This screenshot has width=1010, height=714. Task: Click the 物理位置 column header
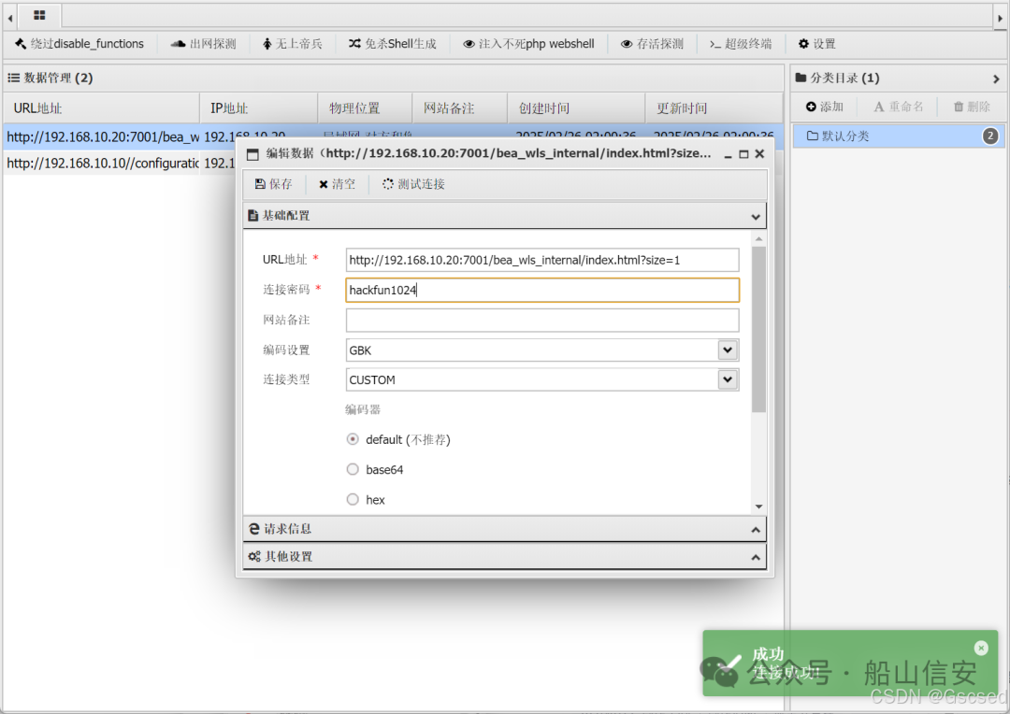(x=365, y=108)
